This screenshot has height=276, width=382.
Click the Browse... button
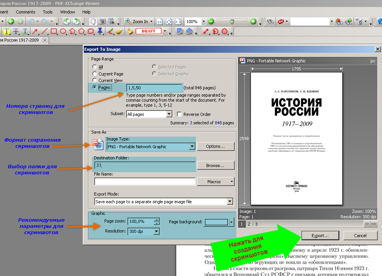[x=215, y=165]
